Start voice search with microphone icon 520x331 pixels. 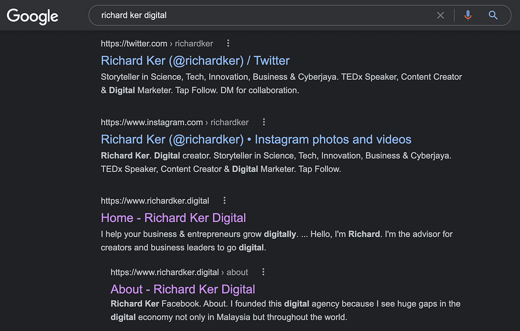(467, 15)
